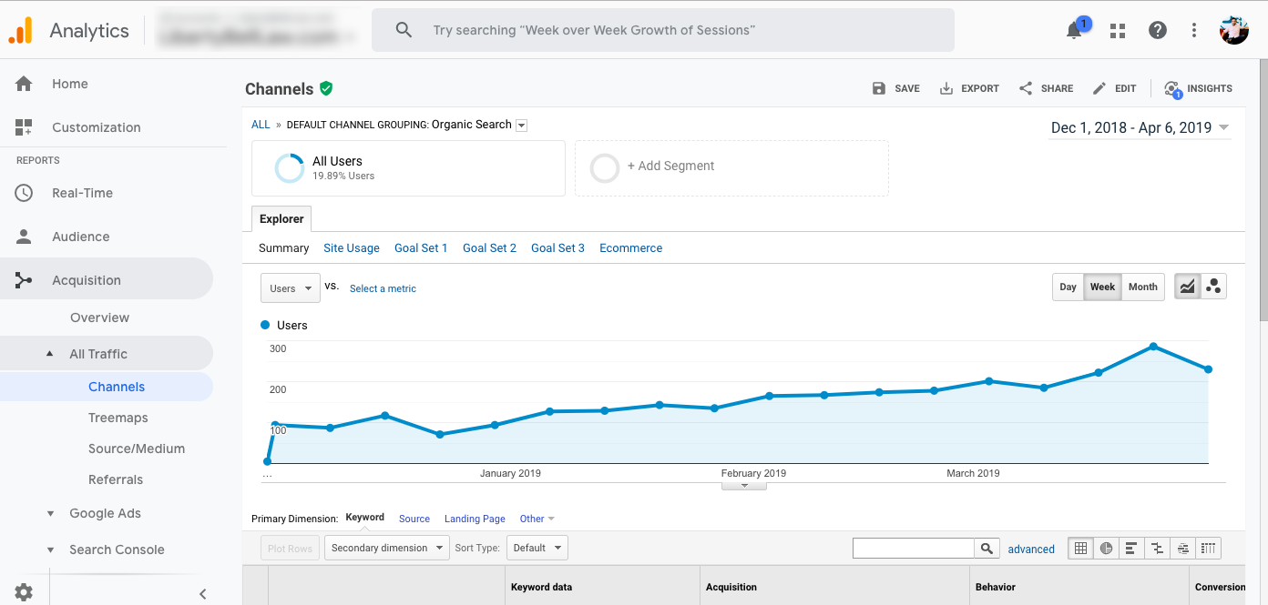Click the EXPORT button
1268x605 pixels.
point(969,88)
